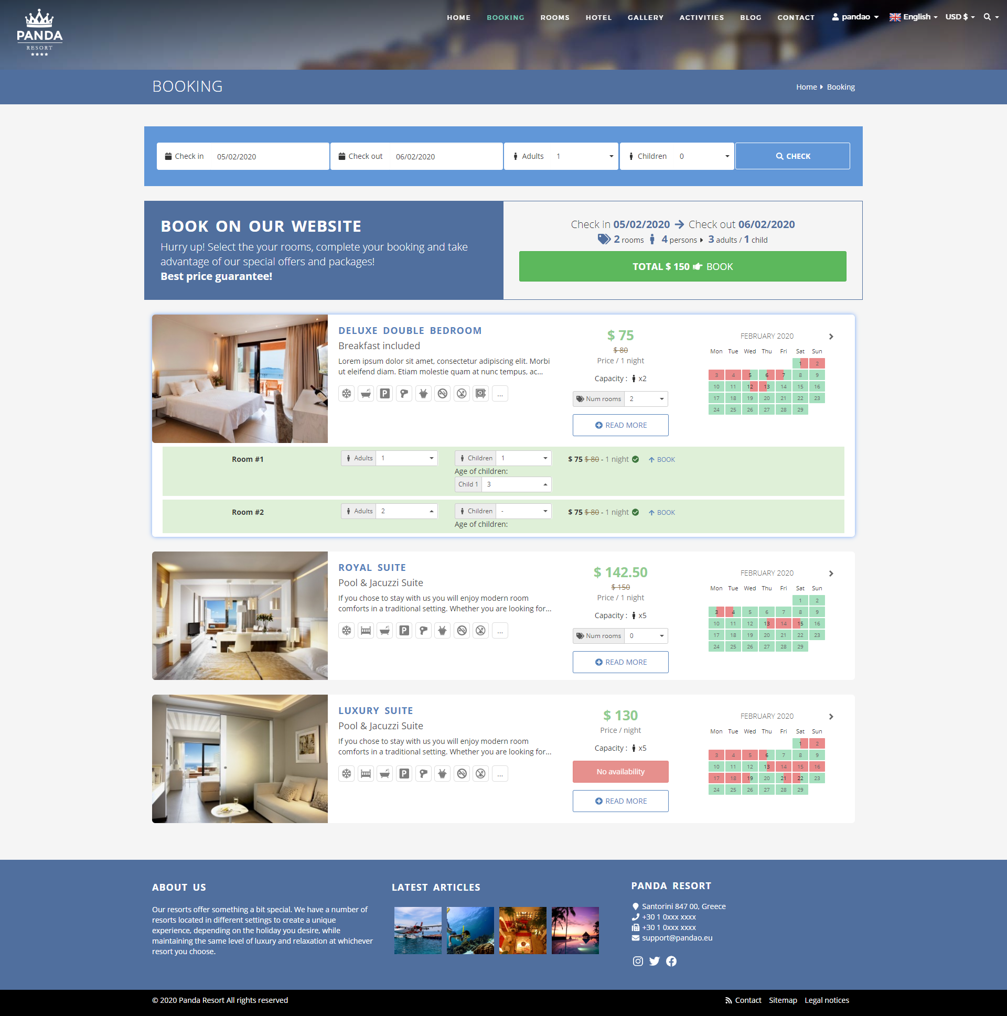
Task: Open Room #1 Adults dropdown
Action: coord(406,458)
